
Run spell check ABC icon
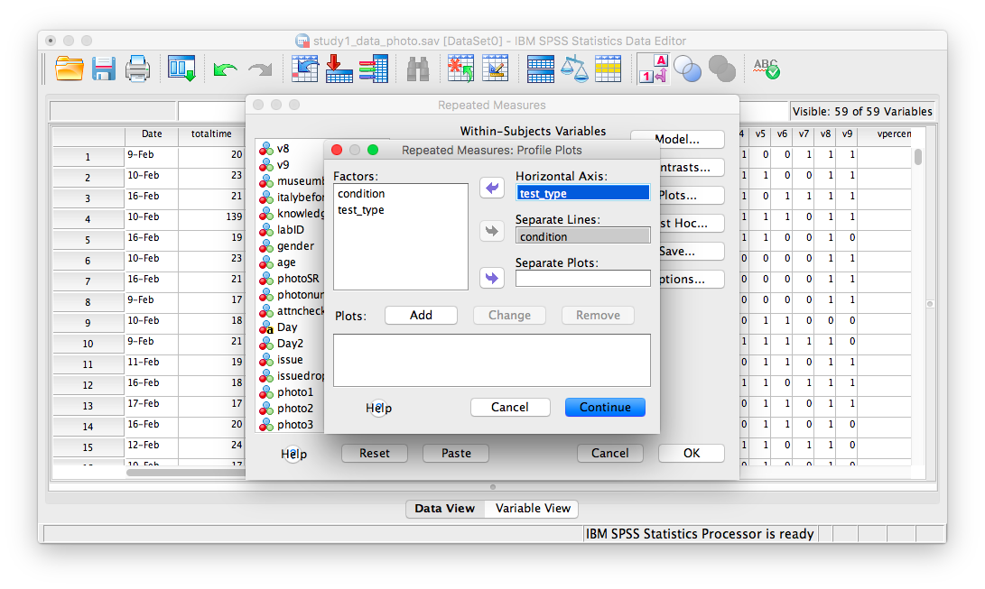click(x=767, y=69)
